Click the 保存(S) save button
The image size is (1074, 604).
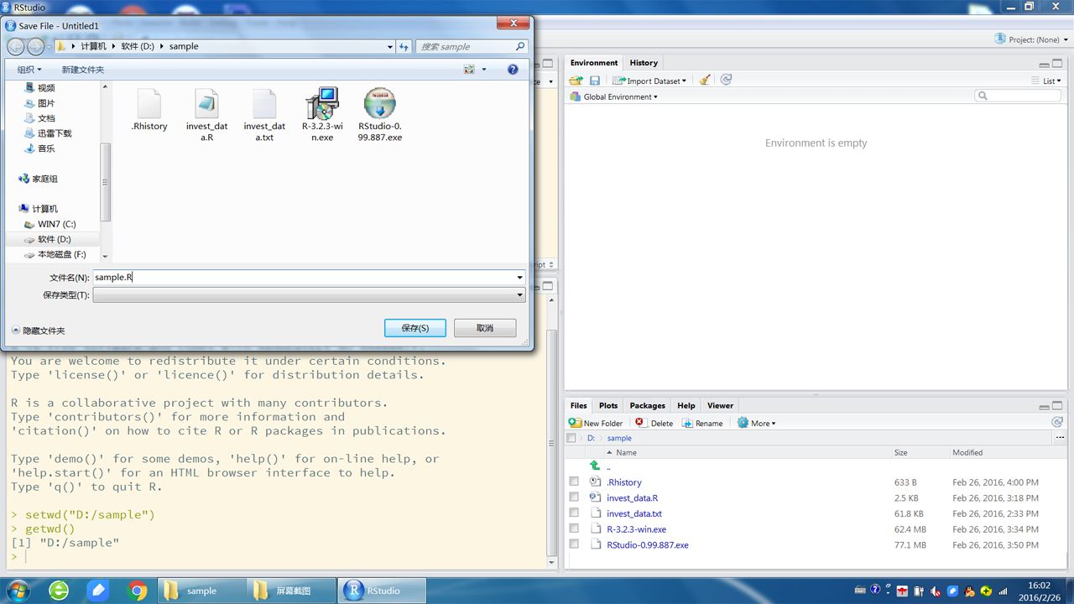[x=415, y=328]
